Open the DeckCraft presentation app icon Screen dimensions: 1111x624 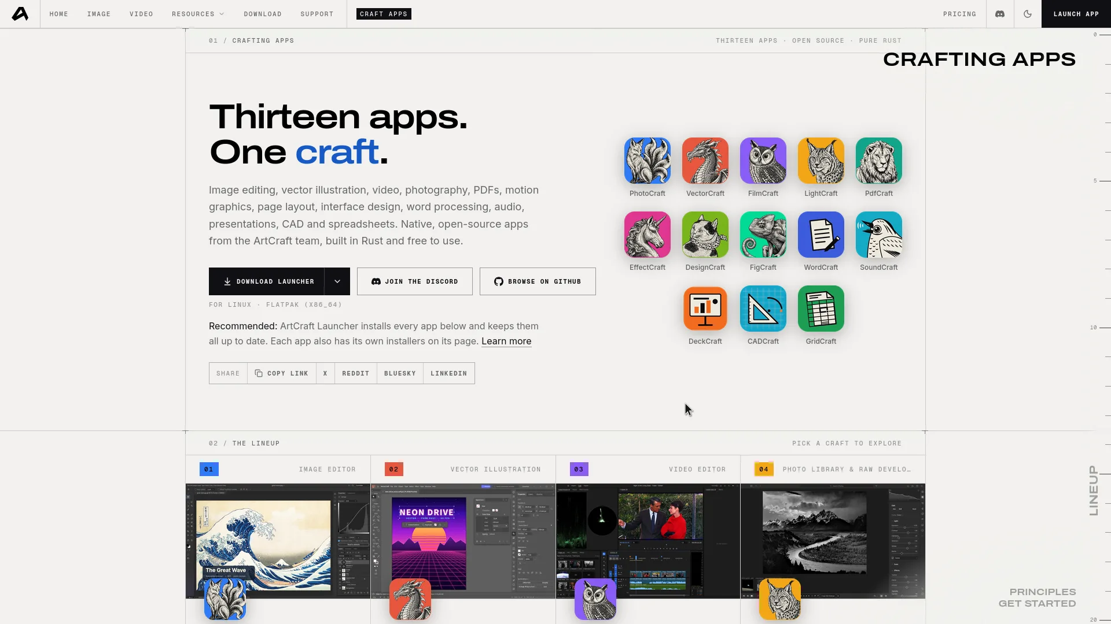[705, 309]
